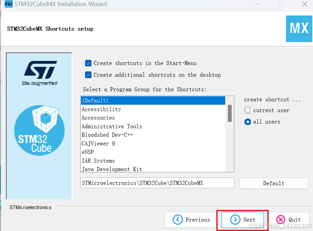
Task: Select Accessories program group
Action: coord(153,118)
